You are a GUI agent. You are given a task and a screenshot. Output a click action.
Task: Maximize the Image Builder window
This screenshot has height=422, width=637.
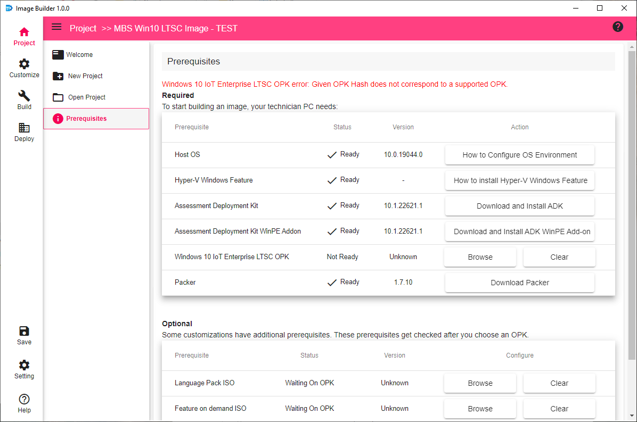click(600, 8)
